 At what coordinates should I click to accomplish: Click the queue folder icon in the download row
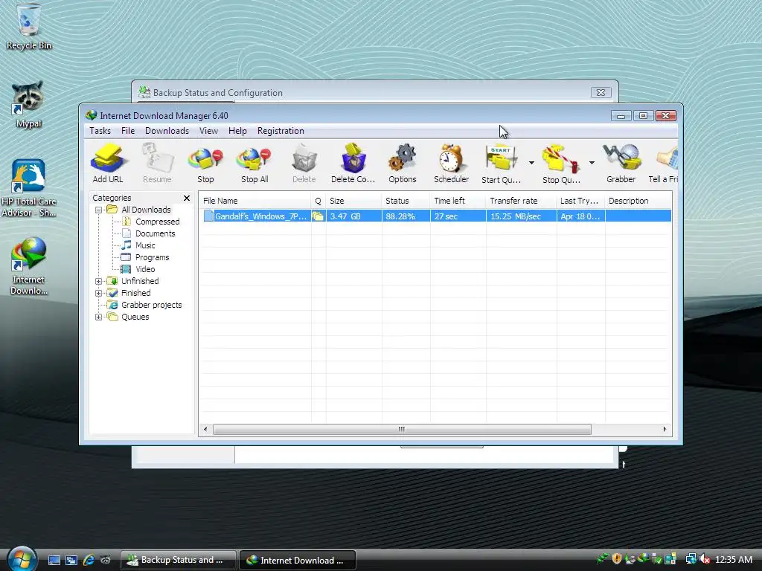(318, 216)
